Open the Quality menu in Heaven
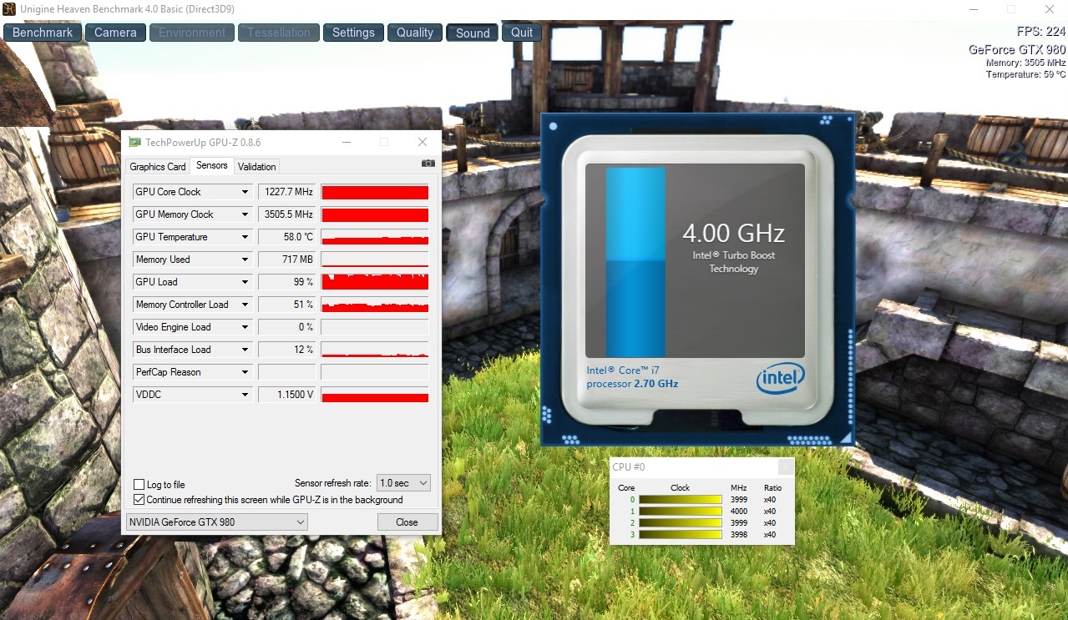 coord(415,33)
